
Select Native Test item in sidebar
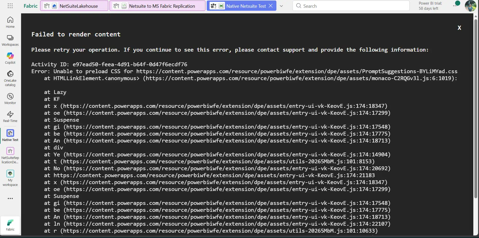(x=10, y=135)
